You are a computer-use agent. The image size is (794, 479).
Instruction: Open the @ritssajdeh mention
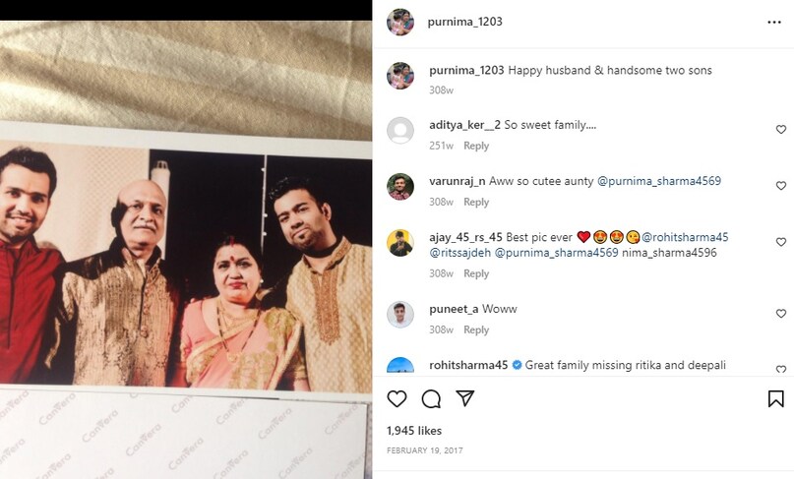tap(459, 253)
